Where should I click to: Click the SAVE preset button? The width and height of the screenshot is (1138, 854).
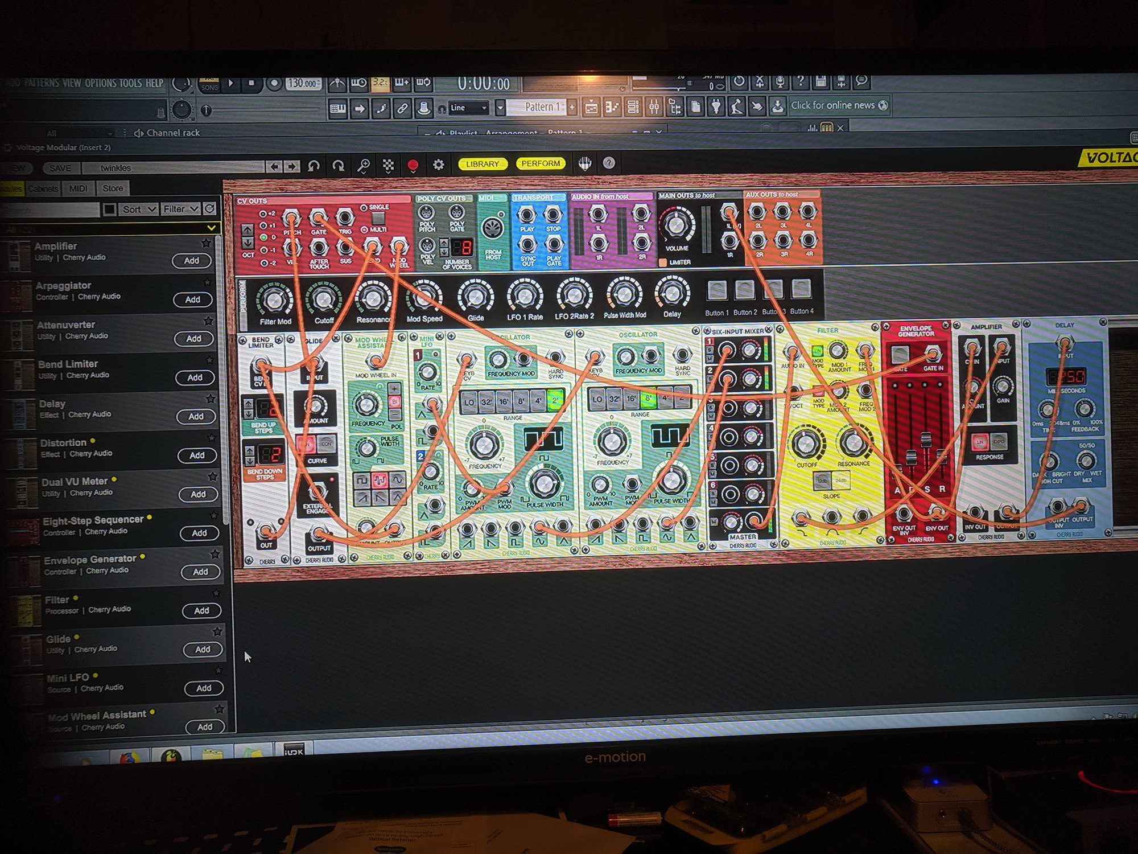[x=60, y=169]
